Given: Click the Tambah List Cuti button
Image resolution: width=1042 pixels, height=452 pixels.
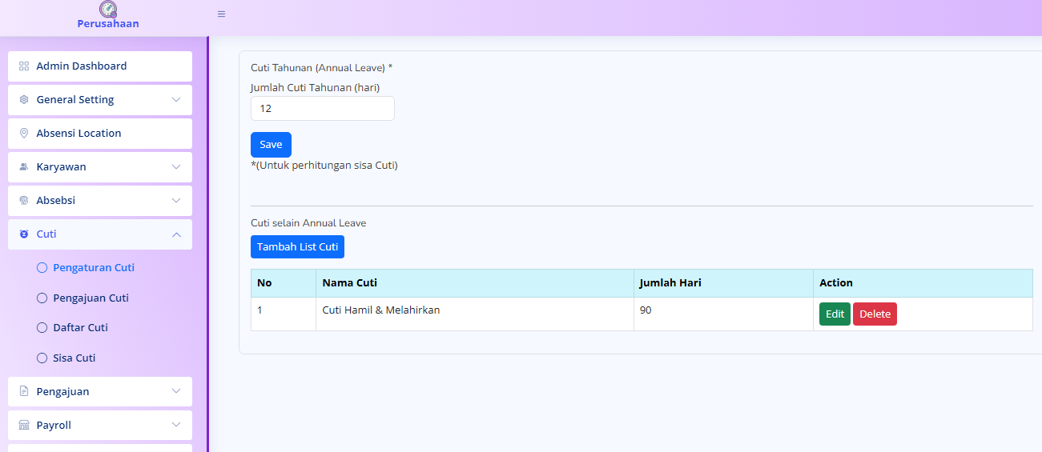Looking at the screenshot, I should pyautogui.click(x=297, y=246).
